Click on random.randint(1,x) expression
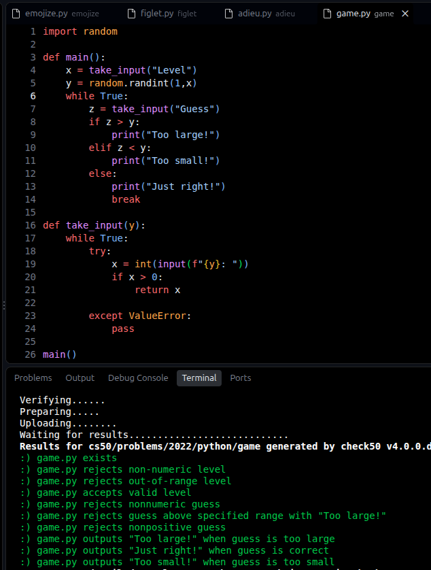The image size is (431, 570). tap(143, 83)
